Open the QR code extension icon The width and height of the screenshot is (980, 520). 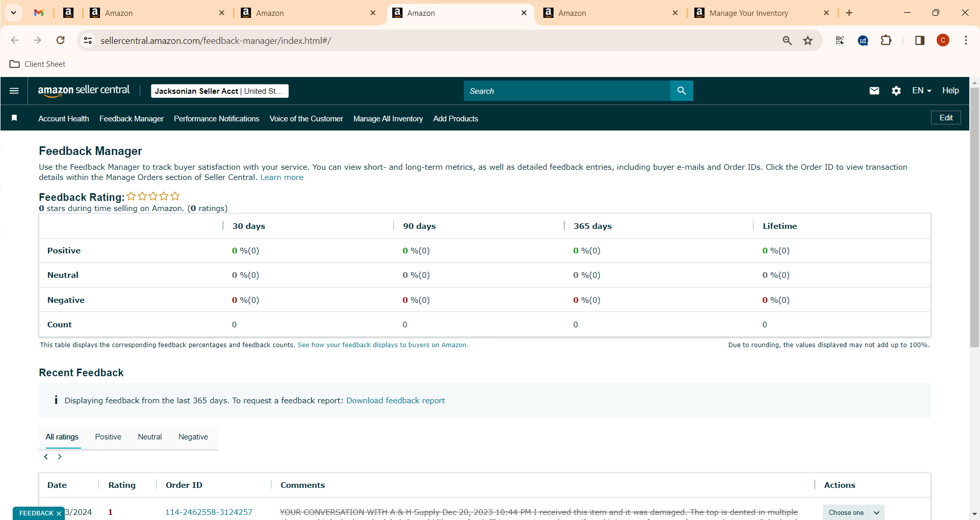[840, 40]
